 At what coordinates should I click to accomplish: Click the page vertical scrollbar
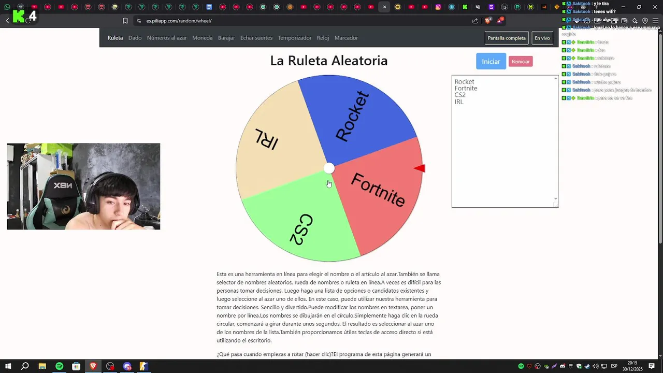click(660, 140)
